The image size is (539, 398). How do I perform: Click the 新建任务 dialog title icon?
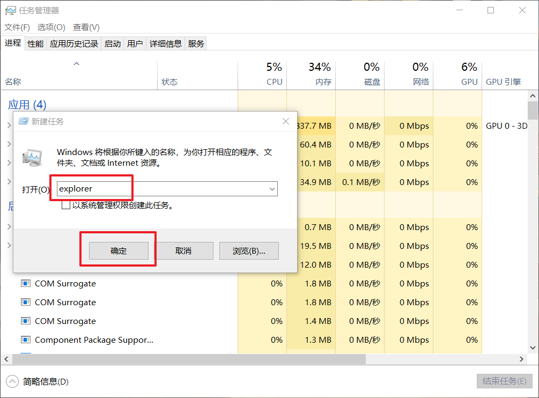(23, 122)
